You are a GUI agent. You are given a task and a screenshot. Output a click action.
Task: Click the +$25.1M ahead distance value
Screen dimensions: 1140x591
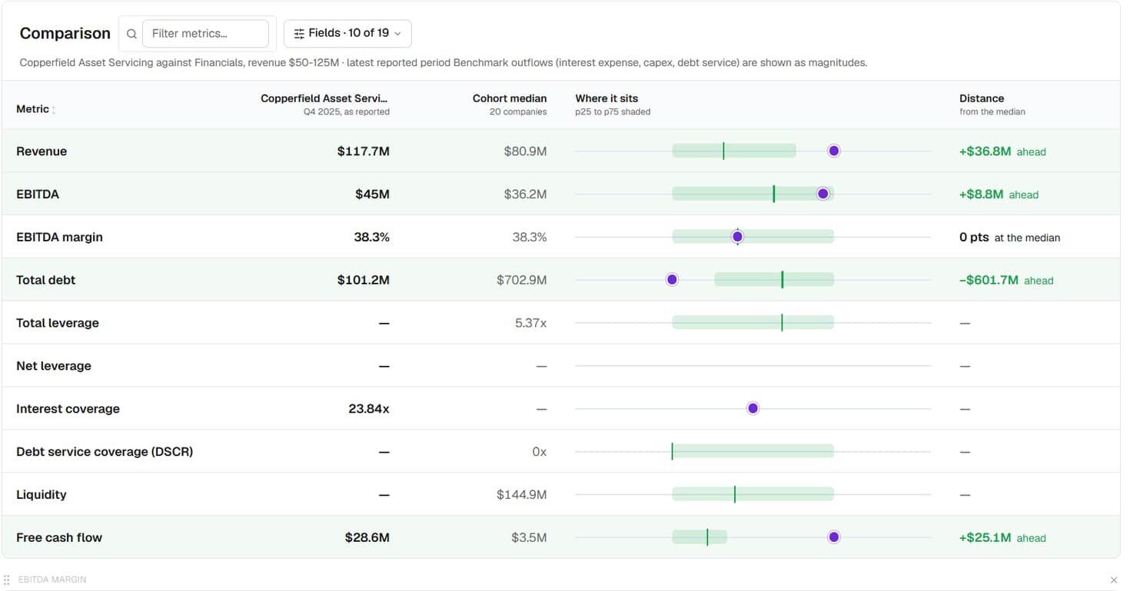(1002, 538)
